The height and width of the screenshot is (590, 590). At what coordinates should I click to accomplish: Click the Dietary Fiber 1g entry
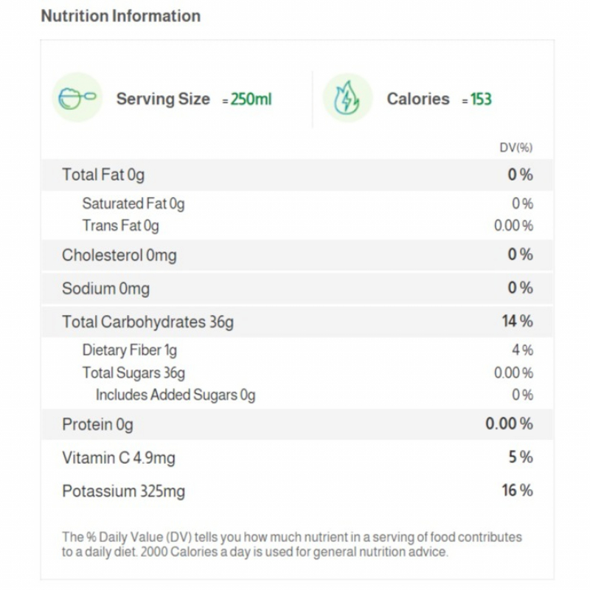tap(129, 350)
